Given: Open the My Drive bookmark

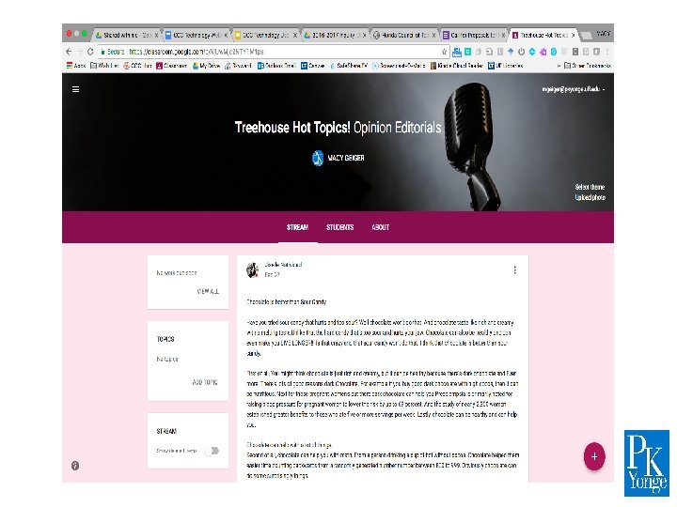Looking at the screenshot, I should tap(206, 66).
